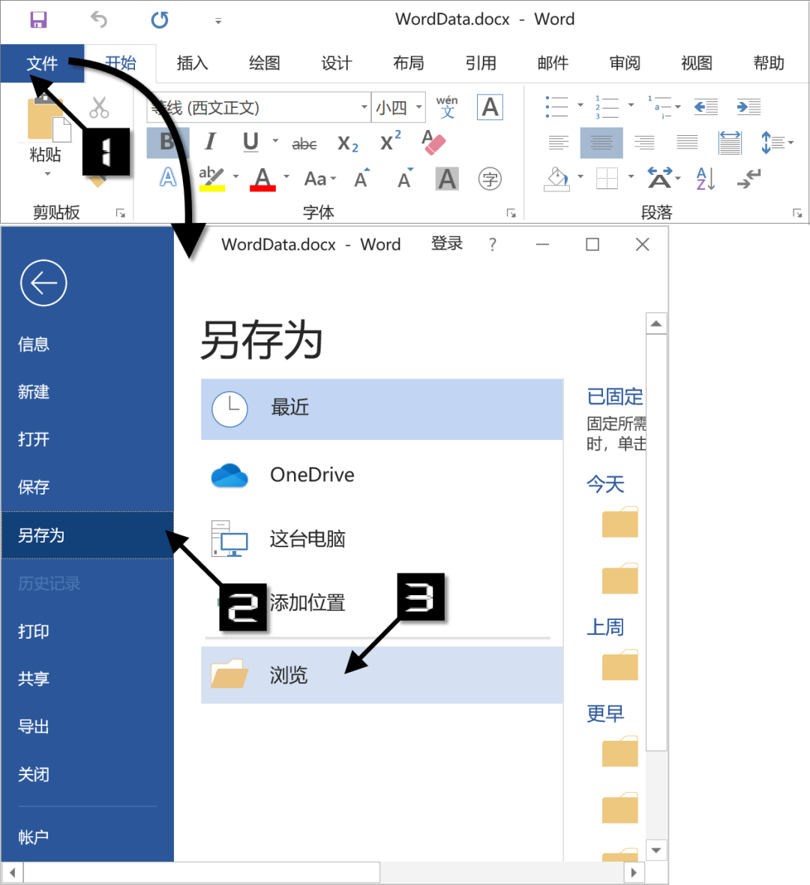This screenshot has height=885, width=810.
Task: Switch to the 引用 ribbon tab
Action: pos(481,63)
